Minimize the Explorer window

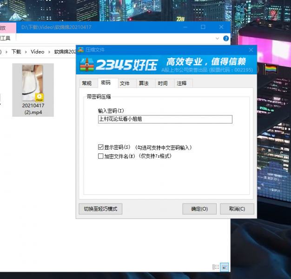tap(182, 27)
